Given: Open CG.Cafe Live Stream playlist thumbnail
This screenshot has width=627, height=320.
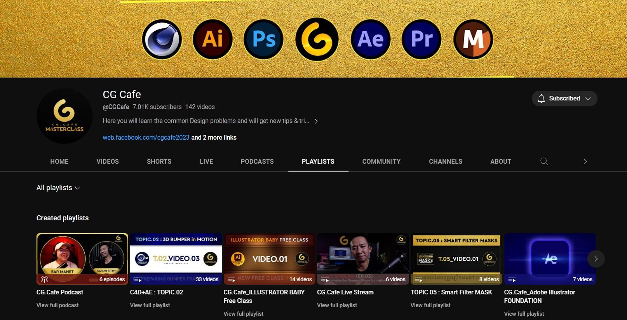Looking at the screenshot, I should tap(363, 259).
